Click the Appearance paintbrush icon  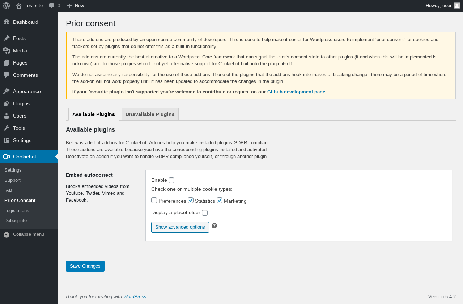(x=7, y=91)
